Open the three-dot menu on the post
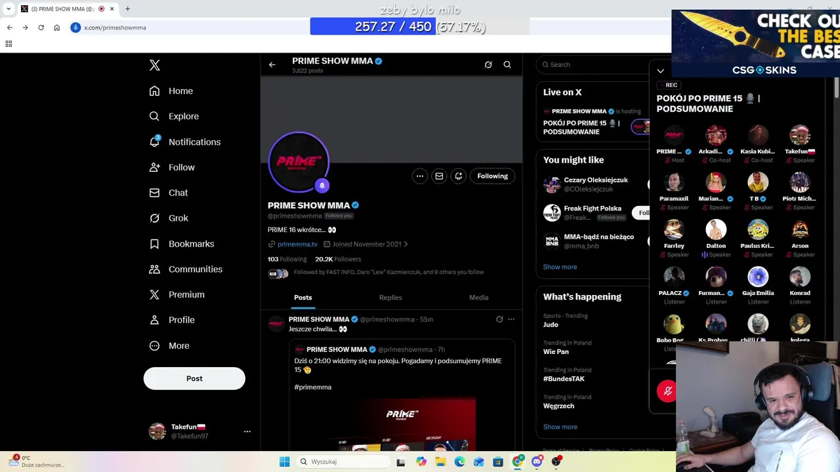 [x=511, y=319]
